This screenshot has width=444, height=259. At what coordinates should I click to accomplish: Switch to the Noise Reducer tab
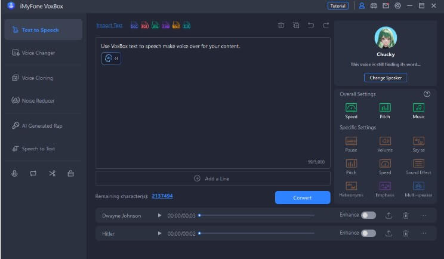pos(38,101)
